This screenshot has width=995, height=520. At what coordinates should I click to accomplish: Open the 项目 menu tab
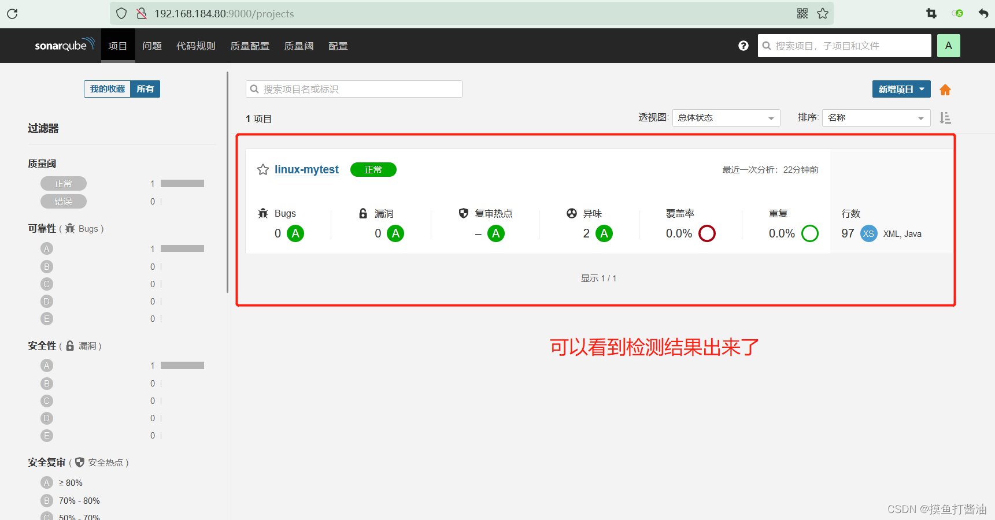click(117, 46)
